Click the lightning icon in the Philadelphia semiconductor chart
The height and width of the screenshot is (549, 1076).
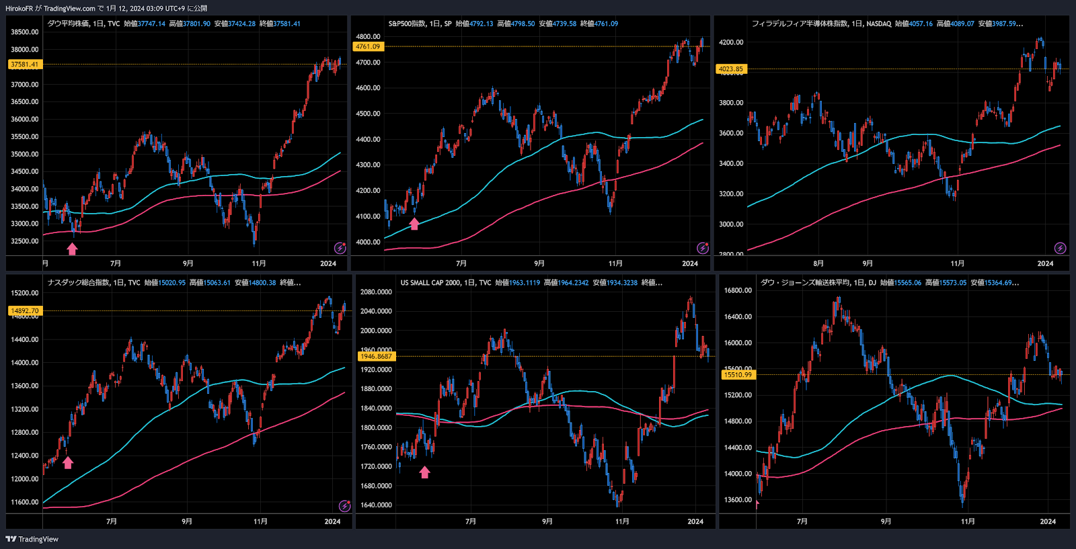(x=1061, y=248)
